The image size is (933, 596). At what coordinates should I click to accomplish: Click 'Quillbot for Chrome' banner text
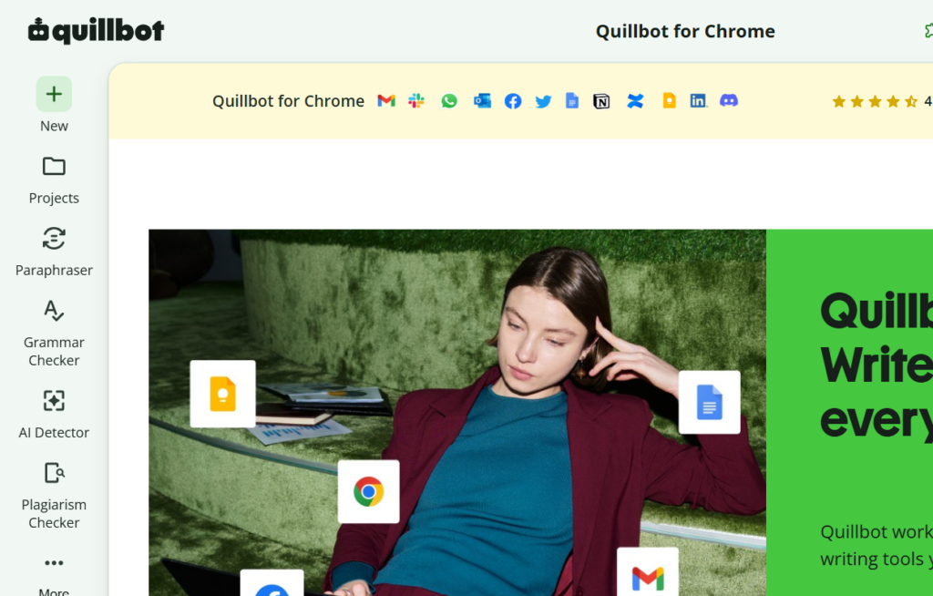288,100
